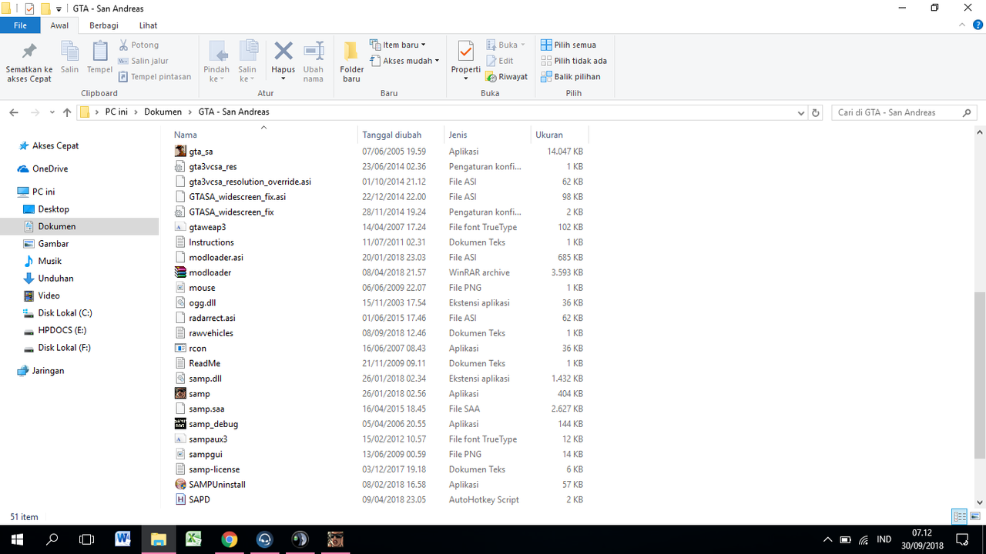Click the Tempel paste icon

[x=99, y=58]
